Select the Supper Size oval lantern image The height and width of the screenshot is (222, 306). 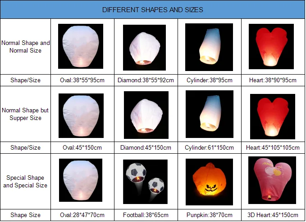pos(81,115)
